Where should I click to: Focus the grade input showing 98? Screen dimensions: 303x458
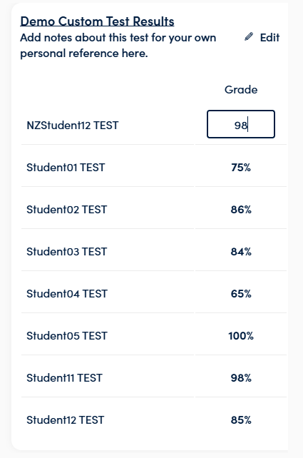tap(241, 124)
